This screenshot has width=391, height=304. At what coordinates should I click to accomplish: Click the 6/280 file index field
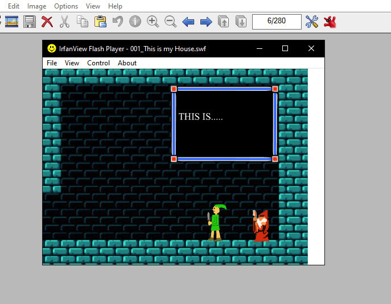(x=277, y=22)
